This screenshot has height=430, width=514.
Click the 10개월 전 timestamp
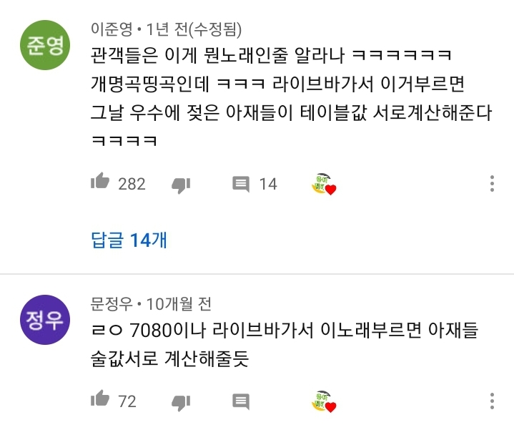click(179, 304)
